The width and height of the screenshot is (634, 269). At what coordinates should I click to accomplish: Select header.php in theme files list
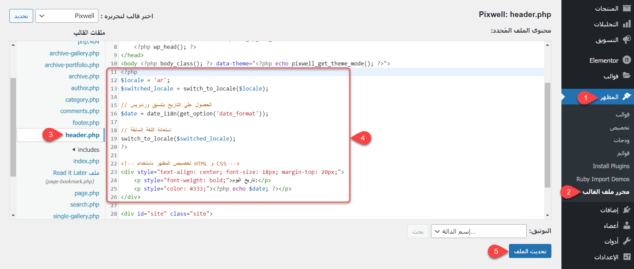82,135
